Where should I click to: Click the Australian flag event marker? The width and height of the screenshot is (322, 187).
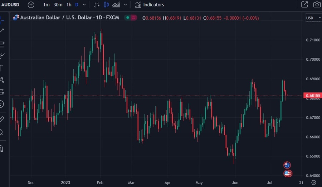(x=287, y=165)
